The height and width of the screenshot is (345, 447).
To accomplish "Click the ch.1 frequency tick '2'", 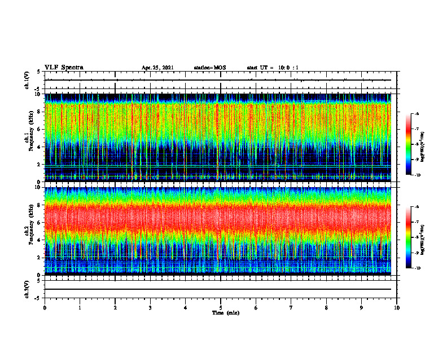I will tap(39, 165).
